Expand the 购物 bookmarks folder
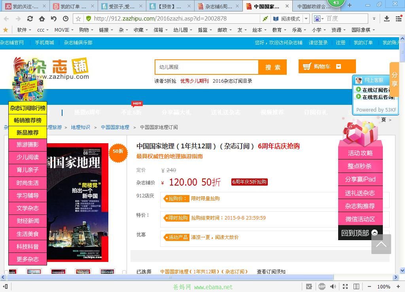Screen dimensions: 405x292 (x=86, y=30)
